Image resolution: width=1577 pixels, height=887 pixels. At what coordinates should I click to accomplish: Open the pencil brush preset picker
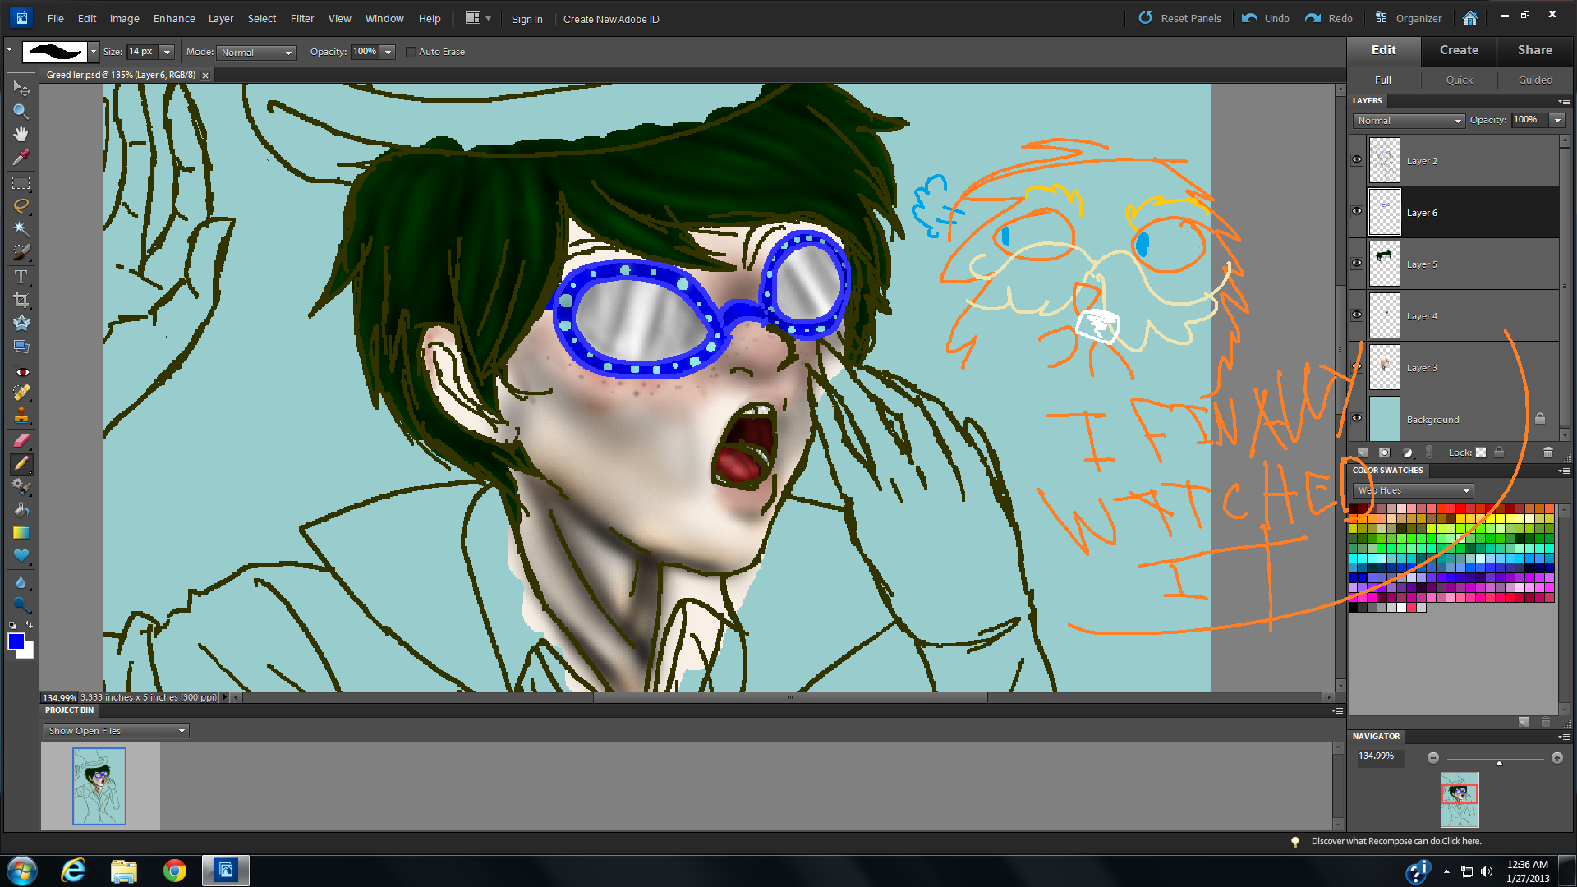point(94,52)
